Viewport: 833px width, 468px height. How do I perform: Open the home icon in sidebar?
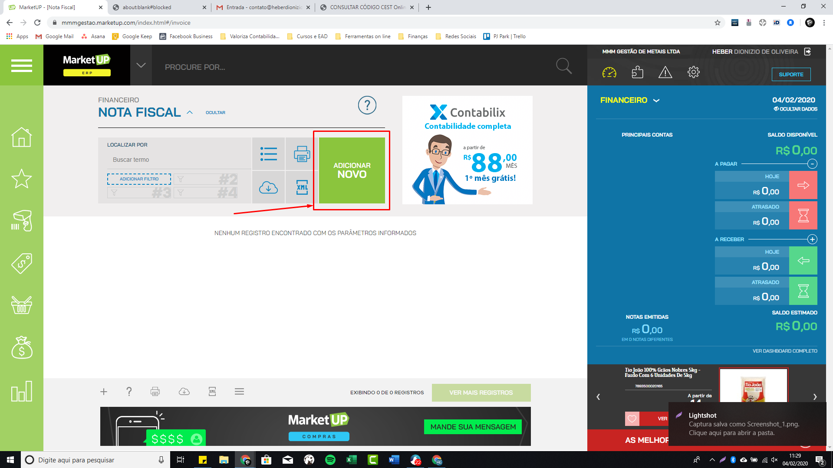(x=22, y=137)
